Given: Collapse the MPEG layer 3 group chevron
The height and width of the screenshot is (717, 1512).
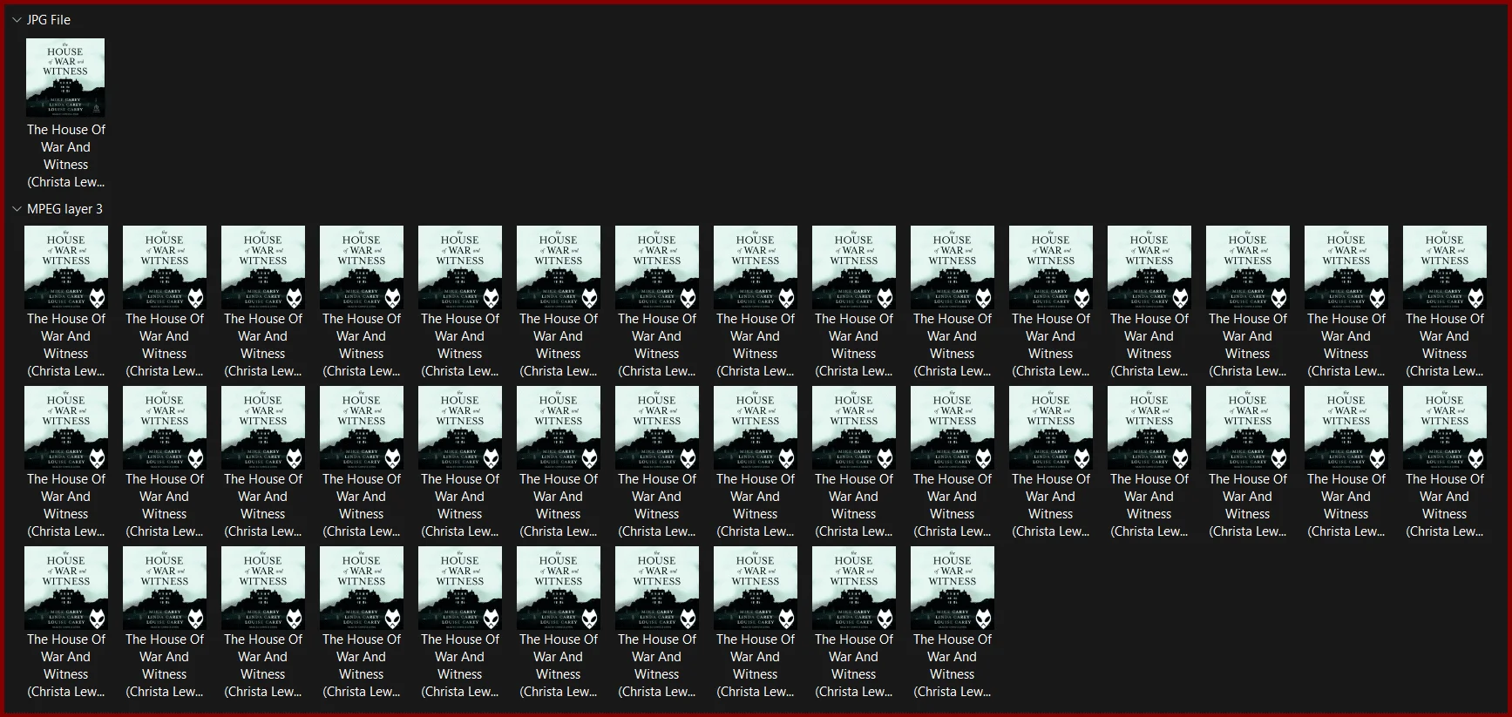Looking at the screenshot, I should pos(17,209).
